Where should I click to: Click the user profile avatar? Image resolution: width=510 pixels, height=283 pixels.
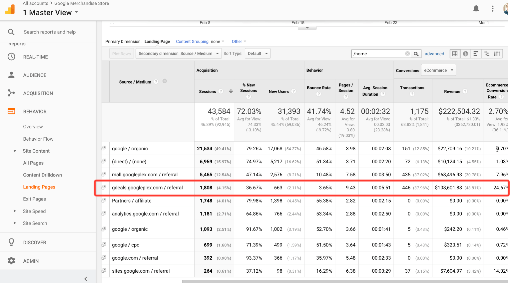506,9
